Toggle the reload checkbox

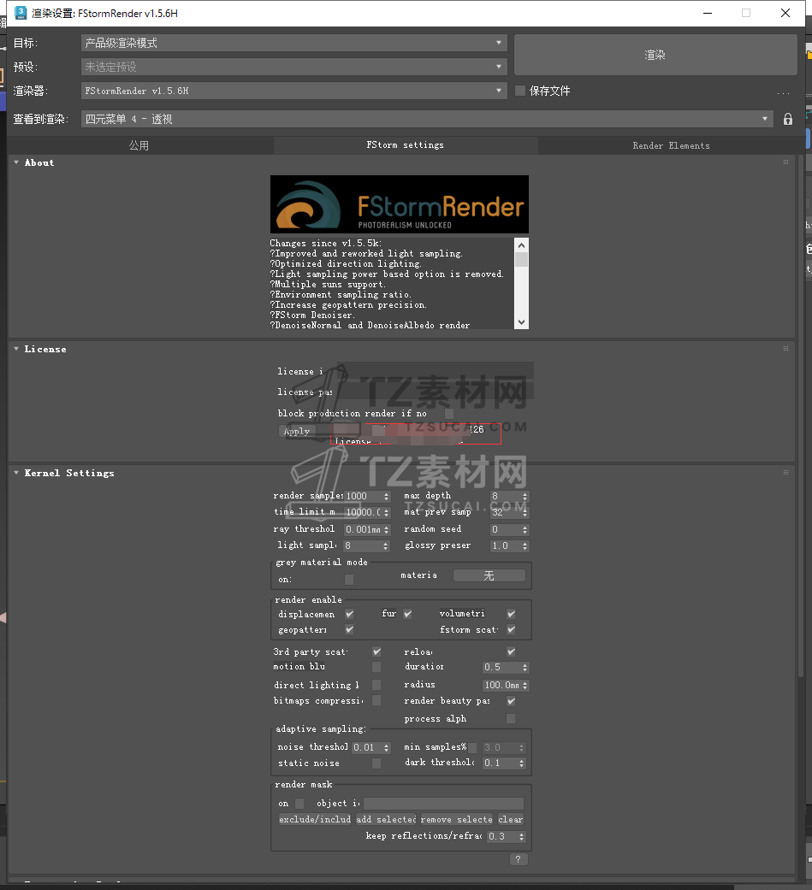point(511,651)
